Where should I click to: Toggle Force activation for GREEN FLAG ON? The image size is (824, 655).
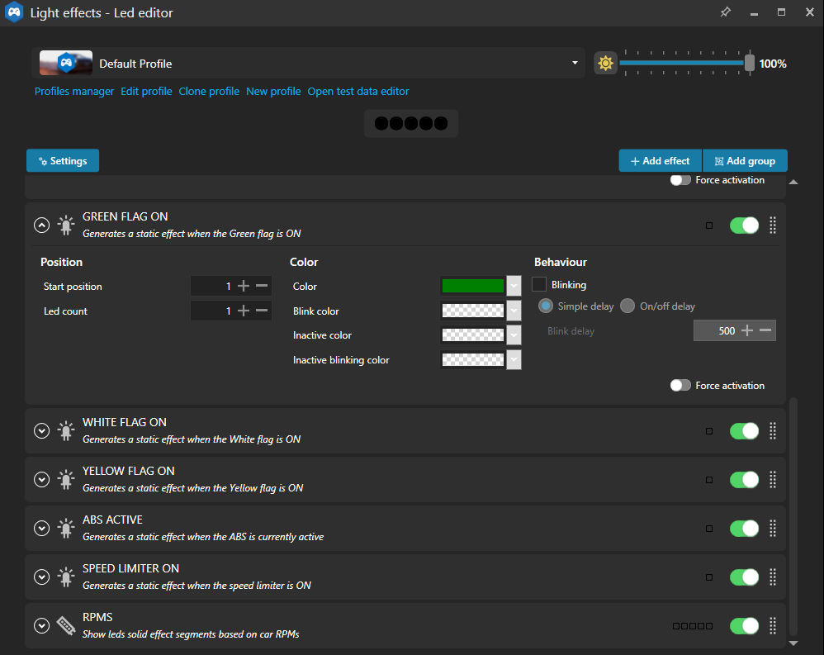[680, 385]
